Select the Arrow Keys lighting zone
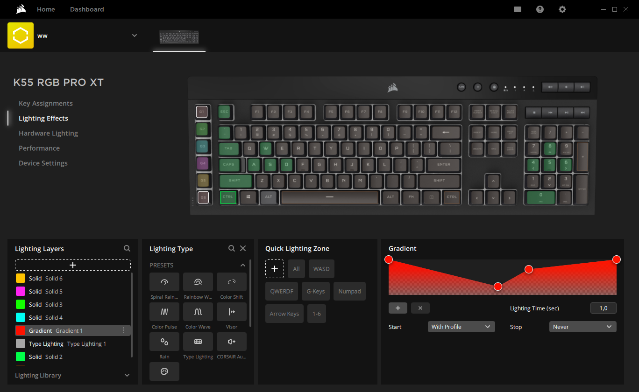 coord(284,314)
